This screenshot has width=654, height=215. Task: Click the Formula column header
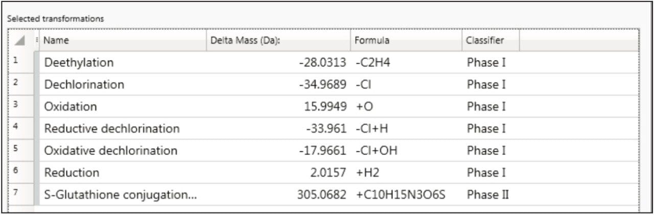406,40
